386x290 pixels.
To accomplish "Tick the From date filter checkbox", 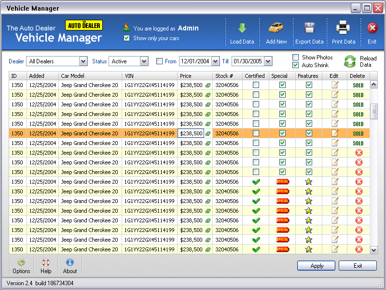I will coord(159,61).
